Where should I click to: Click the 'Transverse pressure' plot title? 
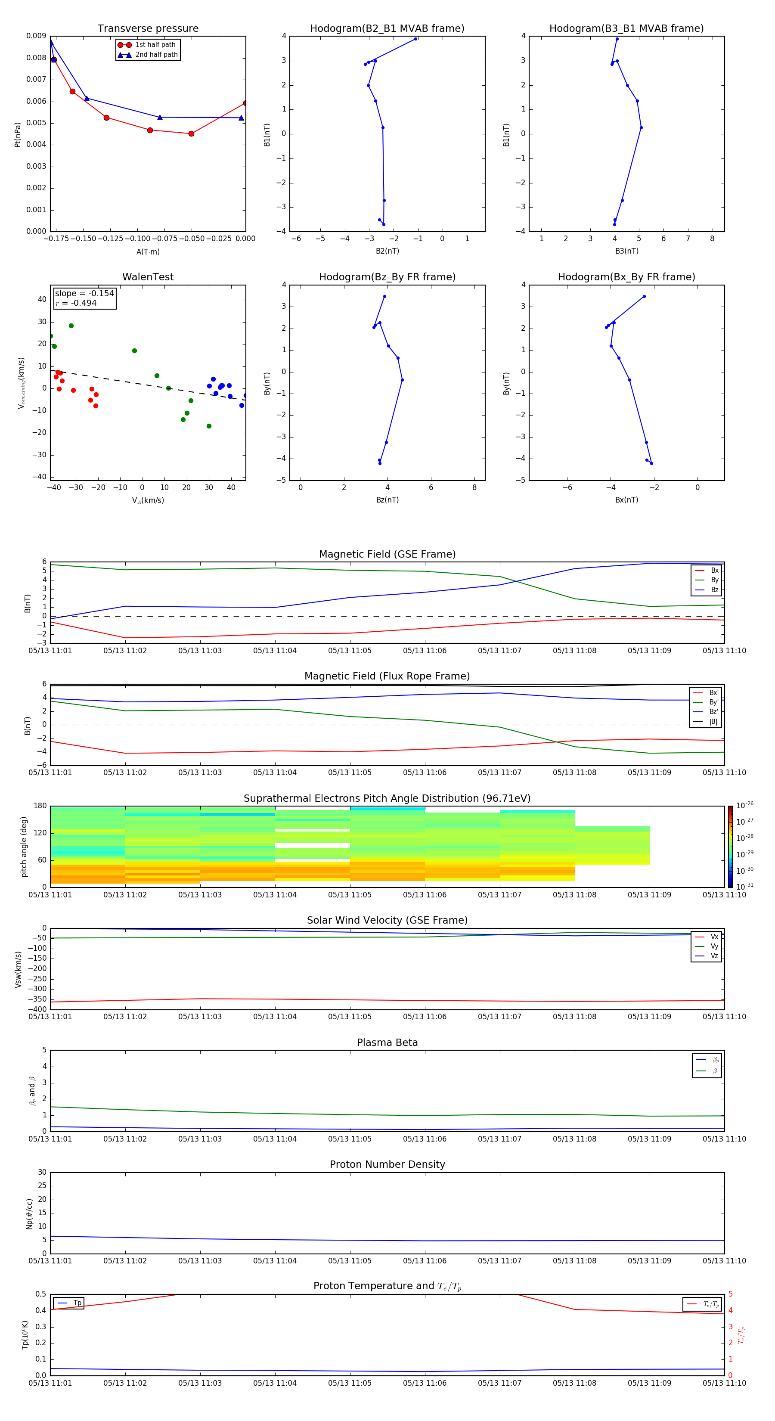coord(148,28)
